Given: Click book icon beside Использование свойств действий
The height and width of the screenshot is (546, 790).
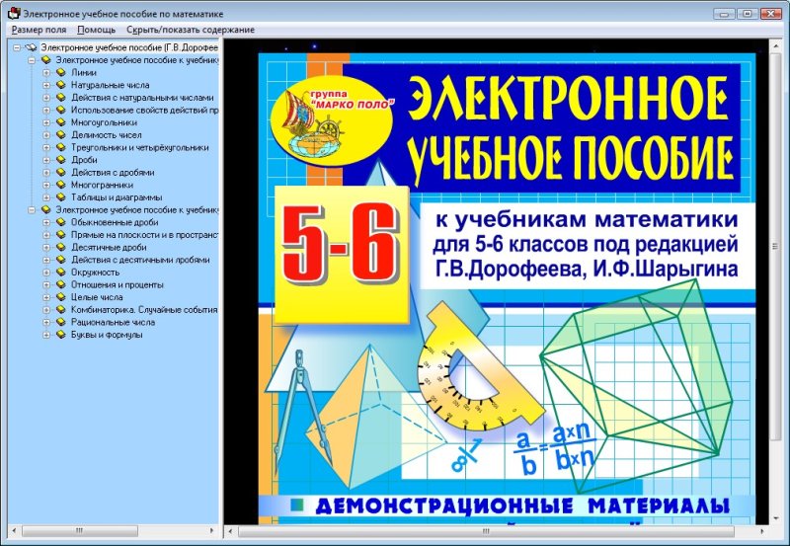Looking at the screenshot, I should (61, 110).
